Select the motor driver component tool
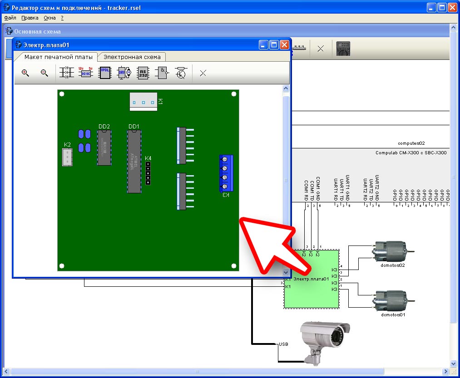The width and height of the screenshot is (460, 378). point(124,73)
